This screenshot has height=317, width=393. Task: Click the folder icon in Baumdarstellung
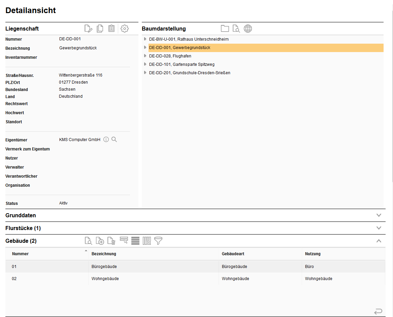pyautogui.click(x=225, y=29)
